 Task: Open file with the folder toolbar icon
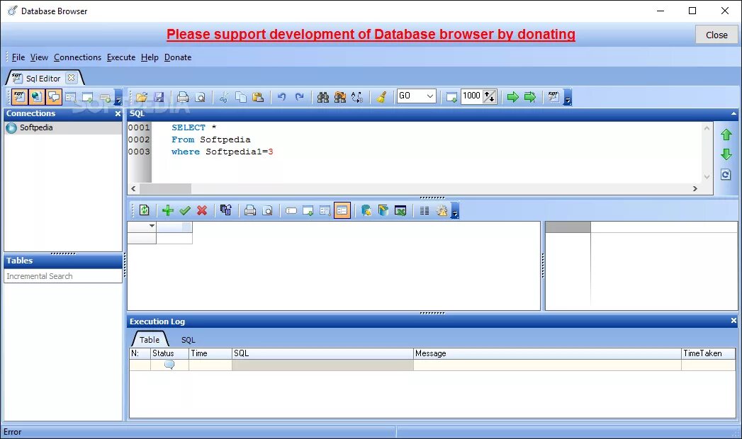point(142,97)
